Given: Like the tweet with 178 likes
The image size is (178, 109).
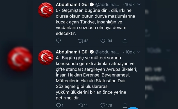Looking at the screenshot, I should tap(103, 105).
